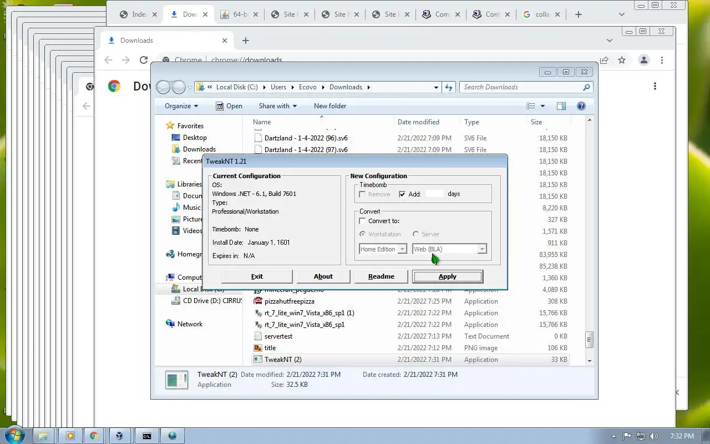Click the pizzahutfreepizza application icon
Image resolution: width=710 pixels, height=444 pixels.
(x=258, y=301)
